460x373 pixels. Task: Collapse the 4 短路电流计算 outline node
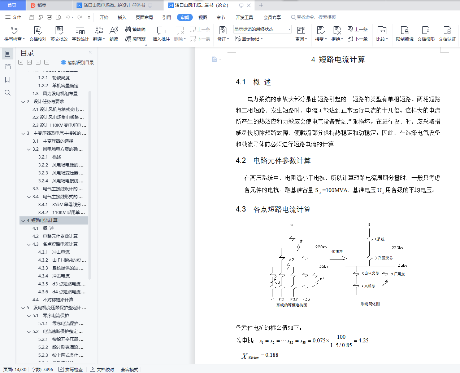coord(23,221)
